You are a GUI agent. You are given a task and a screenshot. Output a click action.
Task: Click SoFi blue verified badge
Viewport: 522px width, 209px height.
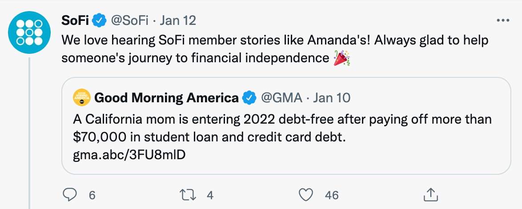click(99, 20)
